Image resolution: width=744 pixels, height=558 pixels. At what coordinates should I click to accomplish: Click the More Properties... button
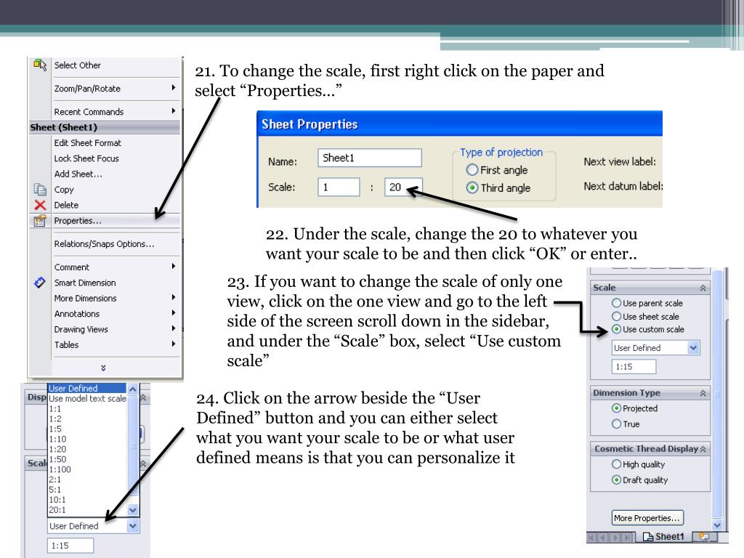[647, 518]
